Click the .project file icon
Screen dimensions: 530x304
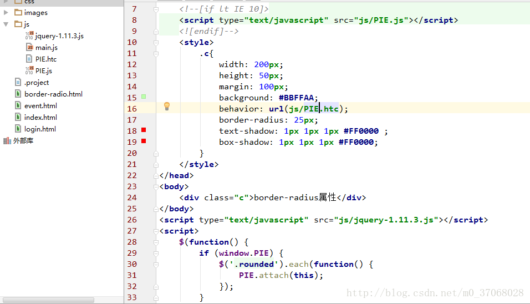(x=18, y=82)
